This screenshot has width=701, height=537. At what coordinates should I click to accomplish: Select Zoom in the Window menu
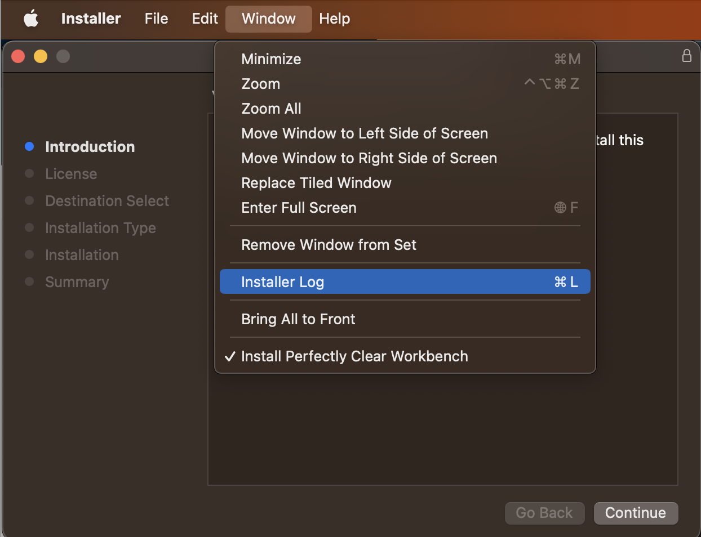point(260,84)
